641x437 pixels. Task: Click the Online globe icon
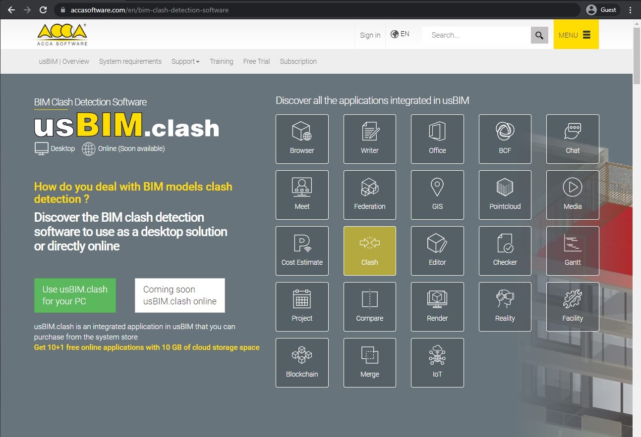point(89,148)
